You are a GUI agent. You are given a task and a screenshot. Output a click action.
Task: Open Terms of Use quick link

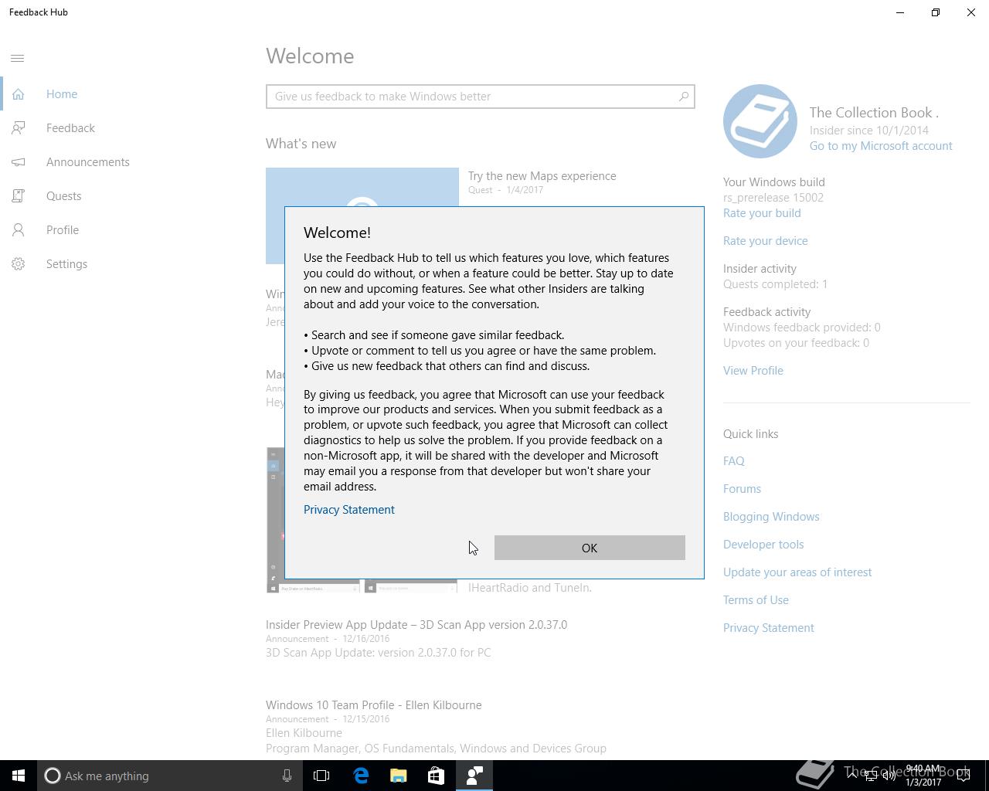pyautogui.click(x=756, y=600)
